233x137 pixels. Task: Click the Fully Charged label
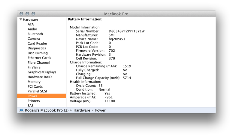[x=87, y=70]
